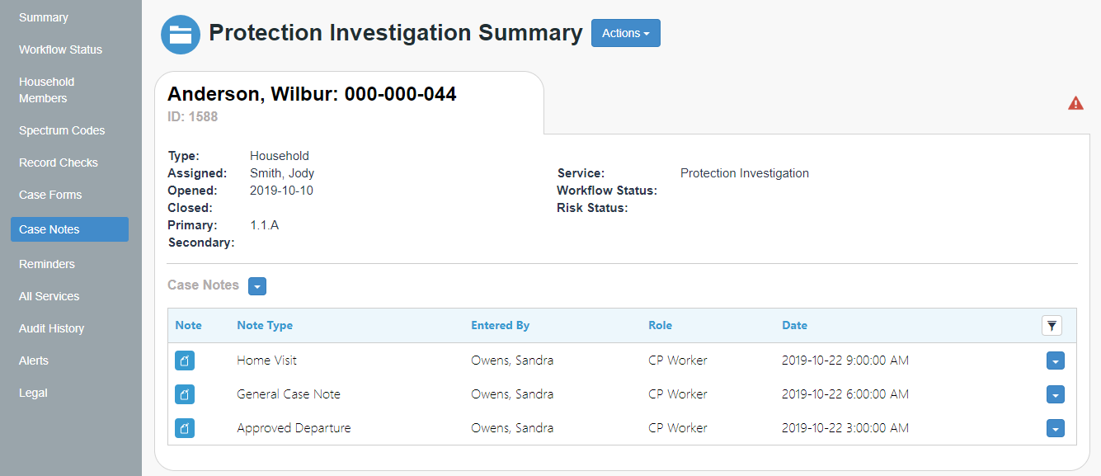Expand the Actions dropdown button
1101x476 pixels.
coord(626,33)
